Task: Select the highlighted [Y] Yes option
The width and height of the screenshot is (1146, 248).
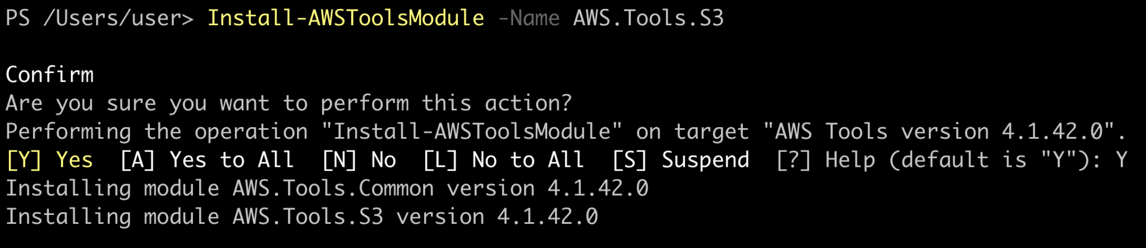Action: (x=49, y=161)
